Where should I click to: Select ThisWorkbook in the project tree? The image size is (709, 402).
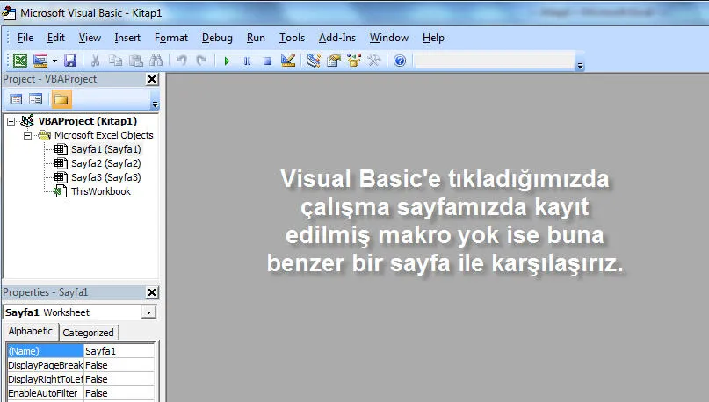tap(100, 191)
